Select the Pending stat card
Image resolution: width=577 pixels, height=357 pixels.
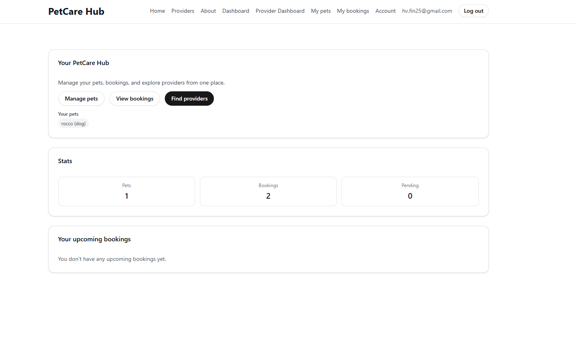pyautogui.click(x=410, y=191)
